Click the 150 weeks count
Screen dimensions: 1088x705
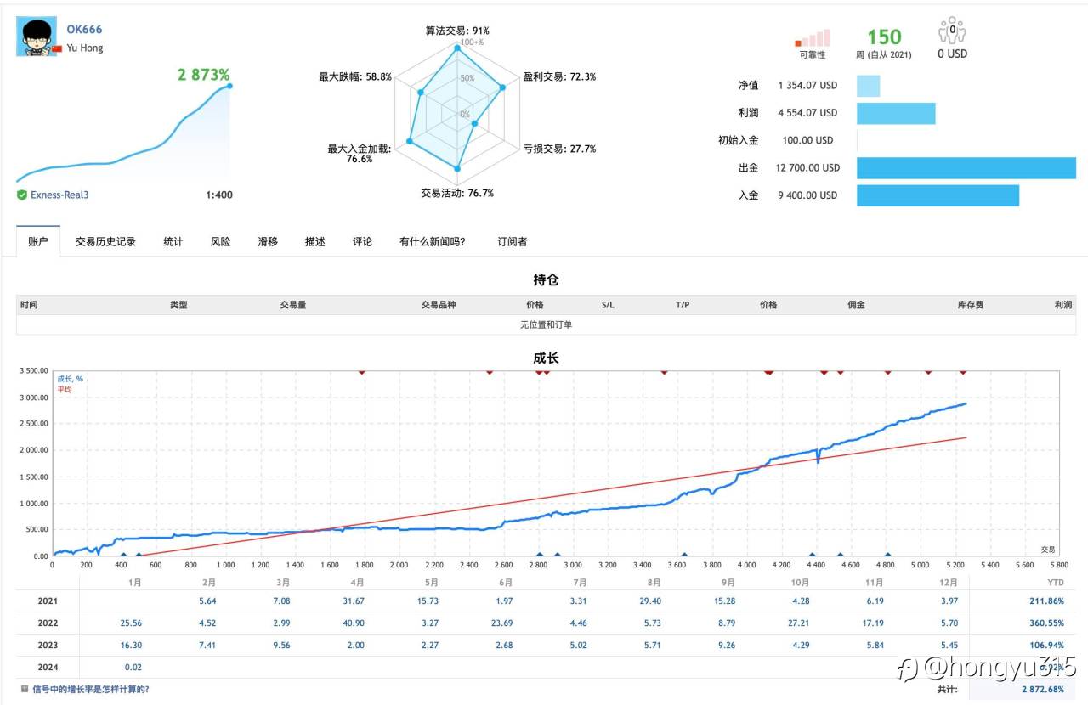pyautogui.click(x=884, y=37)
